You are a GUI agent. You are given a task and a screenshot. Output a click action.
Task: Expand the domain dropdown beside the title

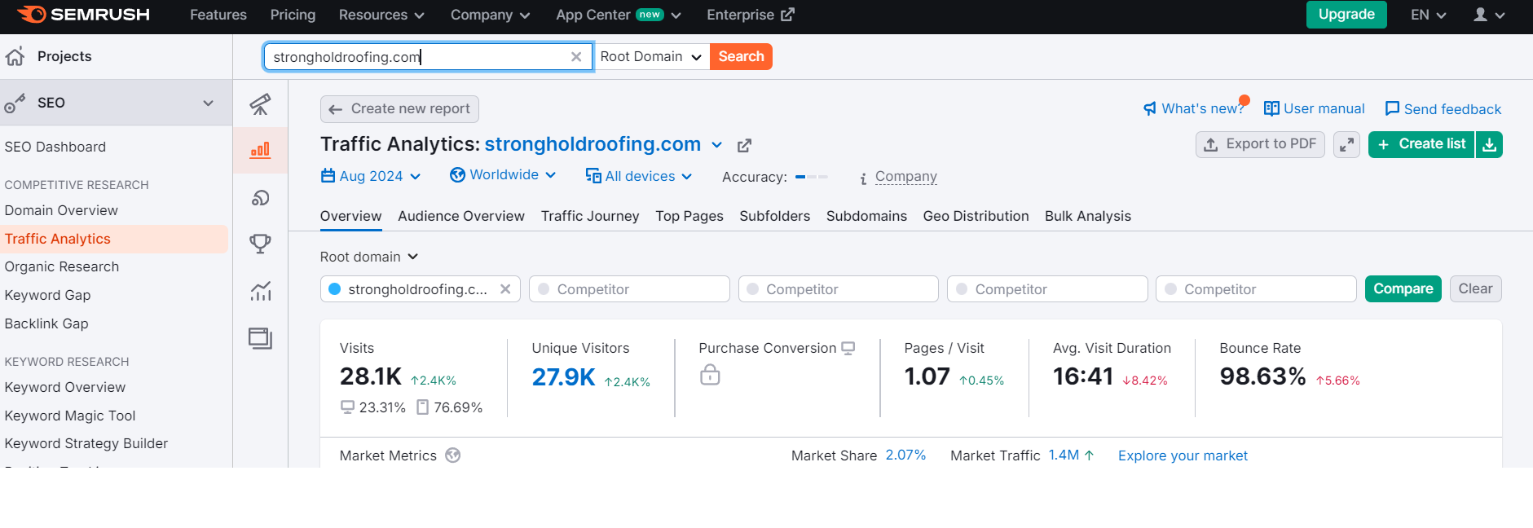tap(716, 145)
